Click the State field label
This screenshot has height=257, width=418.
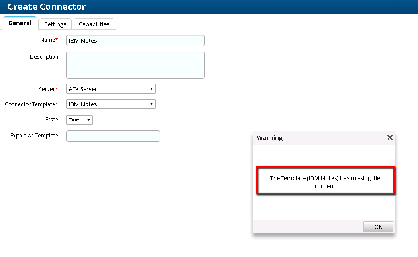pyautogui.click(x=53, y=120)
